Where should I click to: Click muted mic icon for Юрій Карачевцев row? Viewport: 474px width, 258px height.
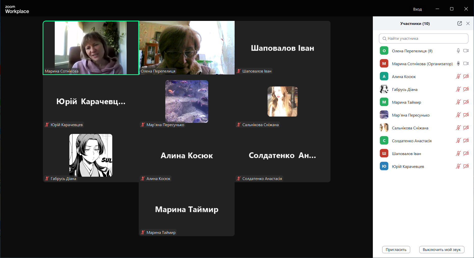tap(458, 166)
